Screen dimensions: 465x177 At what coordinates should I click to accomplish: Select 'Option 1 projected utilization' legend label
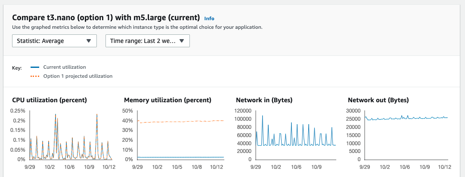pyautogui.click(x=77, y=76)
